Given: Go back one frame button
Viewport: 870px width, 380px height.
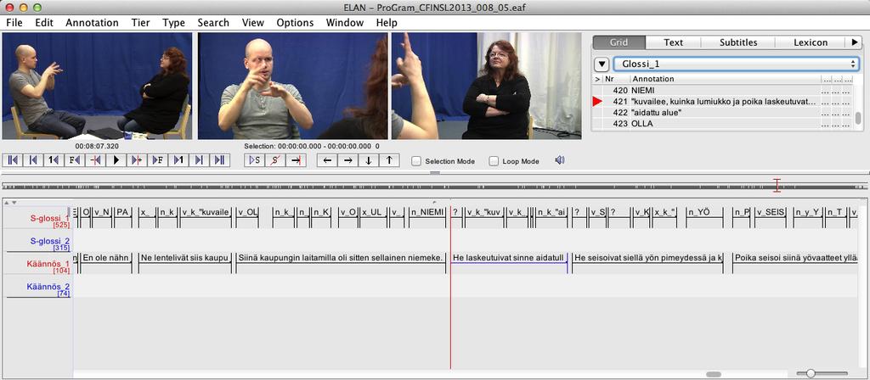Looking at the screenshot, I should click(75, 160).
